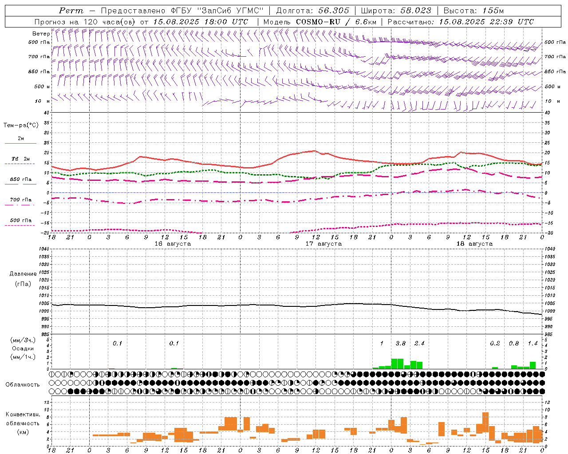Click the precipitation total "3.8"
Screen dimensions: 568x454
pos(400,344)
